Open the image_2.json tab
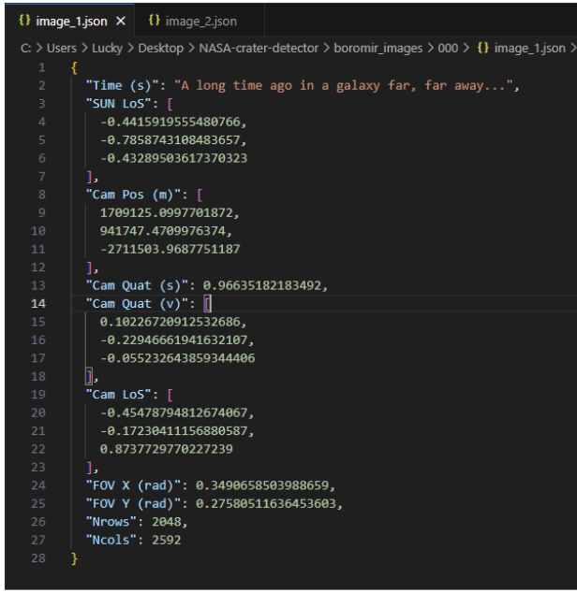This screenshot has height=593, width=577. click(200, 22)
